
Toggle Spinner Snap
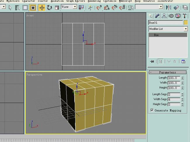[x=122, y=8]
